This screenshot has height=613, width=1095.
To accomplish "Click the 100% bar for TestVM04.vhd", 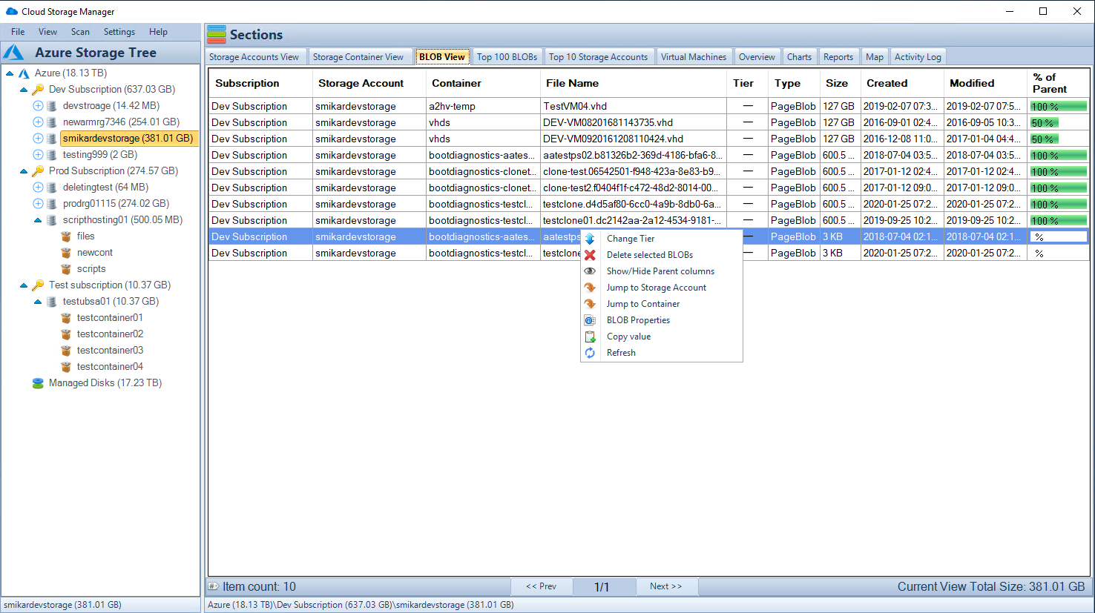I will point(1058,106).
